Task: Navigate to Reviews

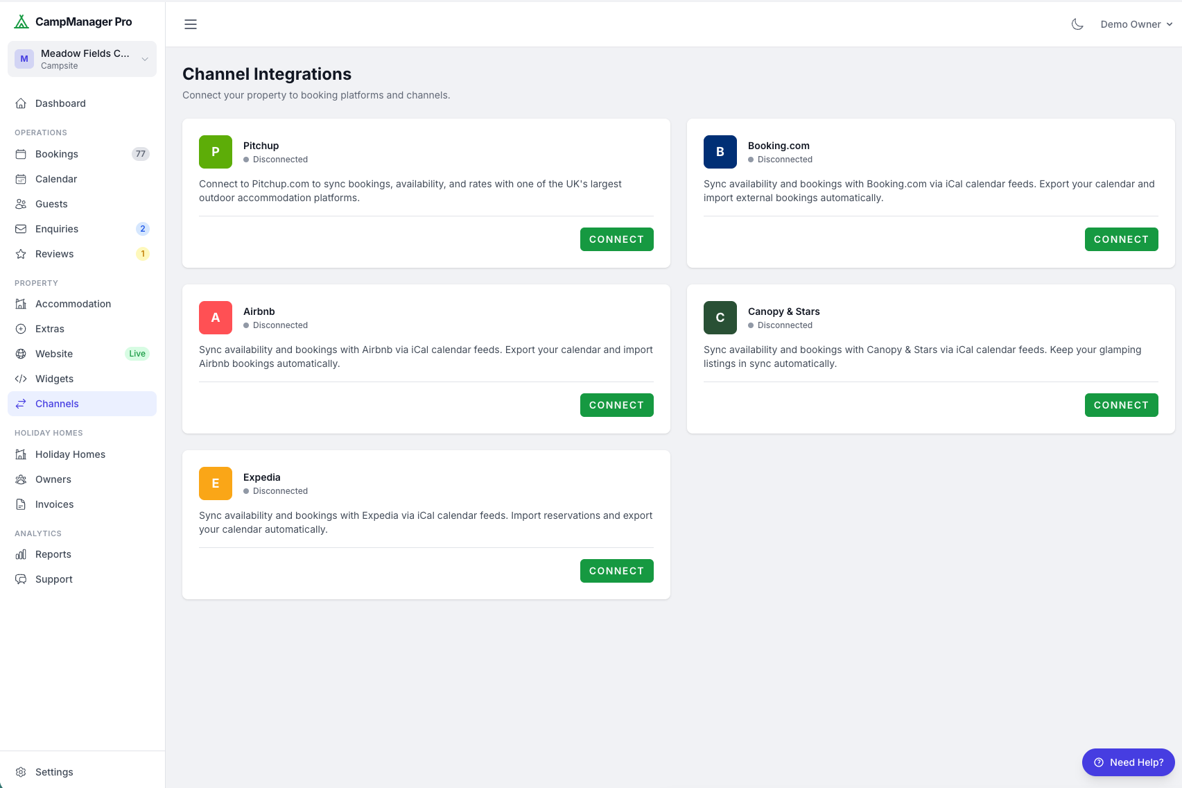Action: tap(82, 254)
